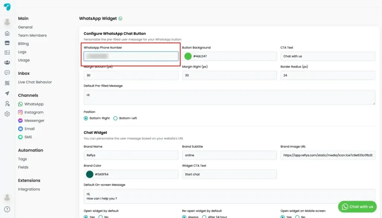
Task: Select After 24 hour re-open option
Action: 204,217
